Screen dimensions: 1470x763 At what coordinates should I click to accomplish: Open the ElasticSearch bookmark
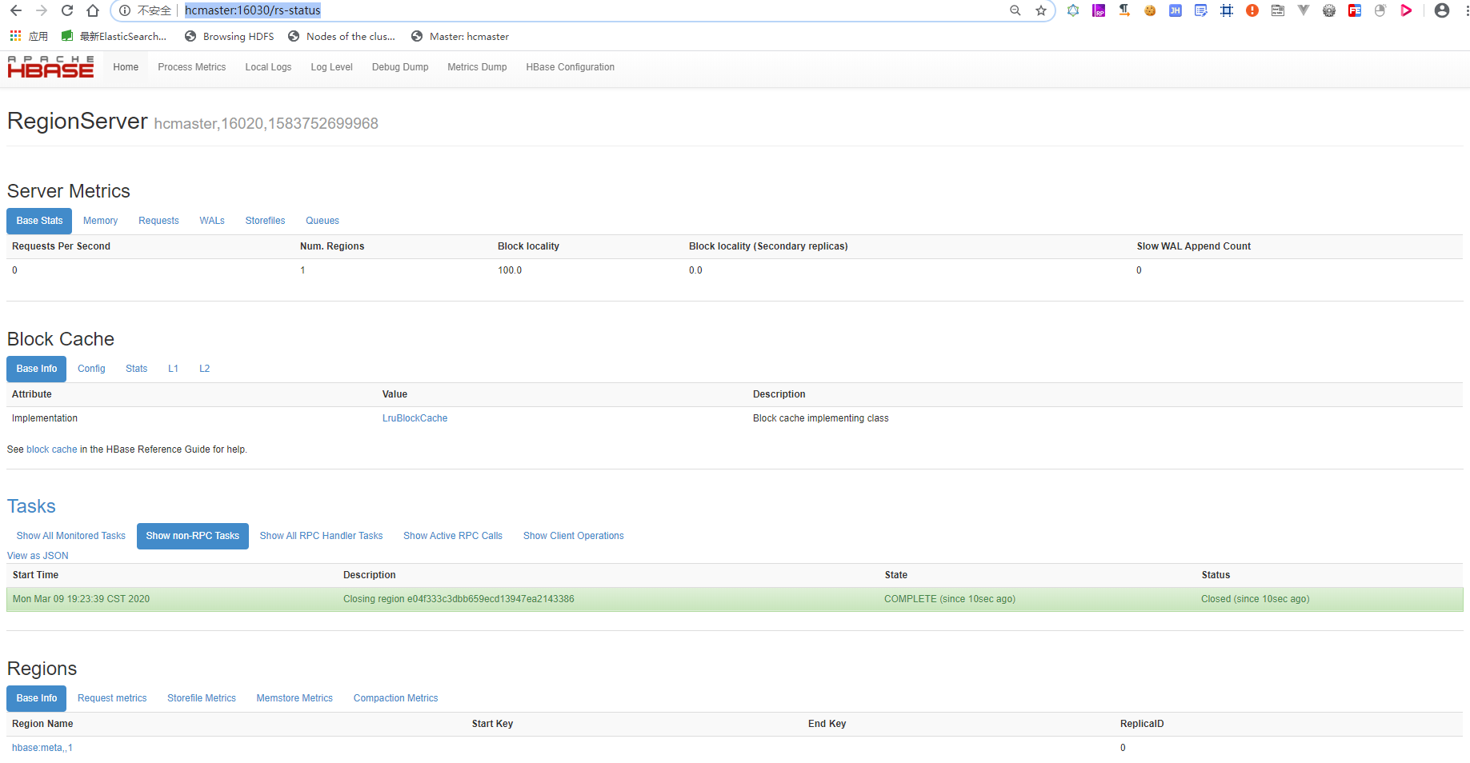114,36
